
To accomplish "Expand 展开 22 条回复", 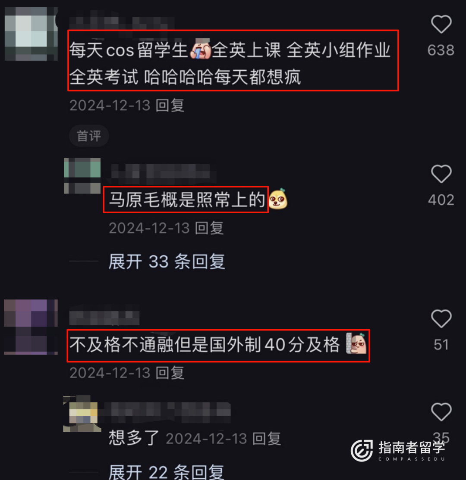I will point(167,472).
